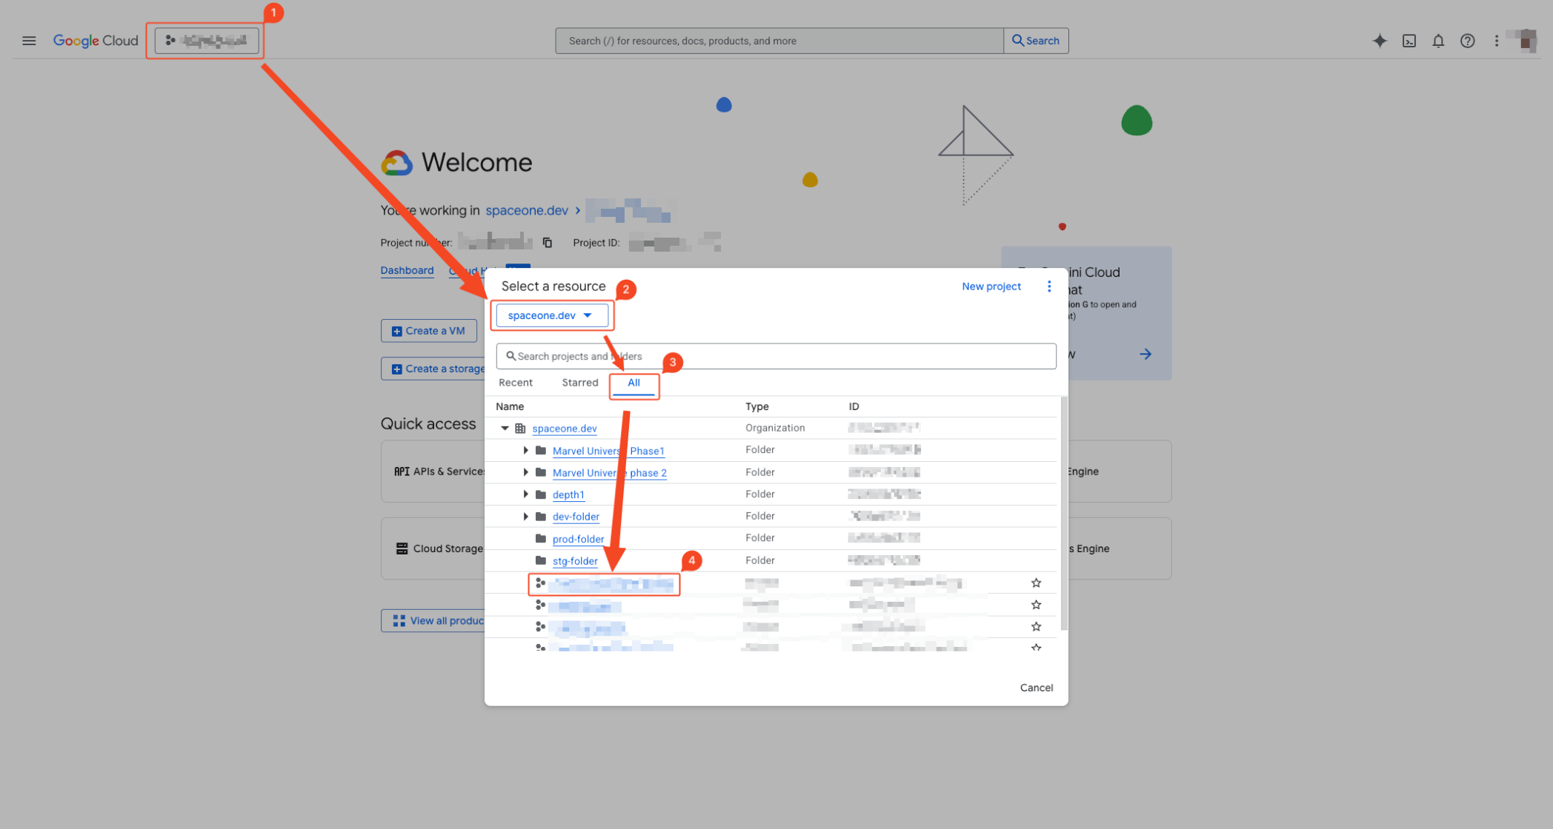Open the notifications bell
1553x829 pixels.
(x=1437, y=41)
